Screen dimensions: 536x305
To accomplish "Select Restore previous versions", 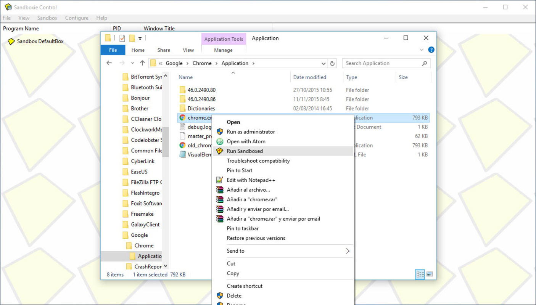I will pyautogui.click(x=283, y=238).
